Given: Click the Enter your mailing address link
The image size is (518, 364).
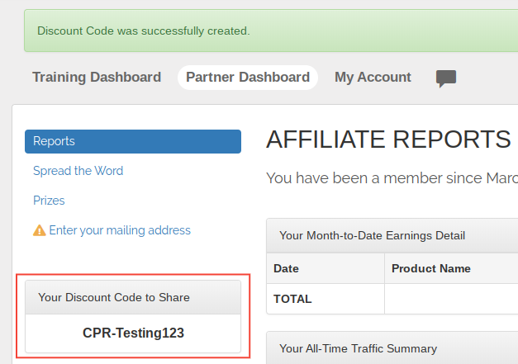Looking at the screenshot, I should [120, 230].
